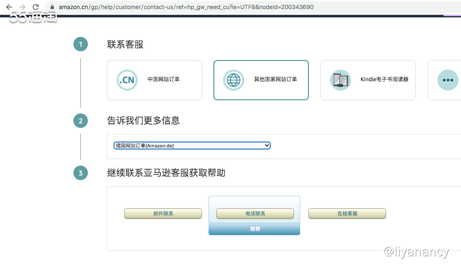This screenshot has height=272, width=461.
Task: Open site info via padlock icon
Action: (x=52, y=7)
